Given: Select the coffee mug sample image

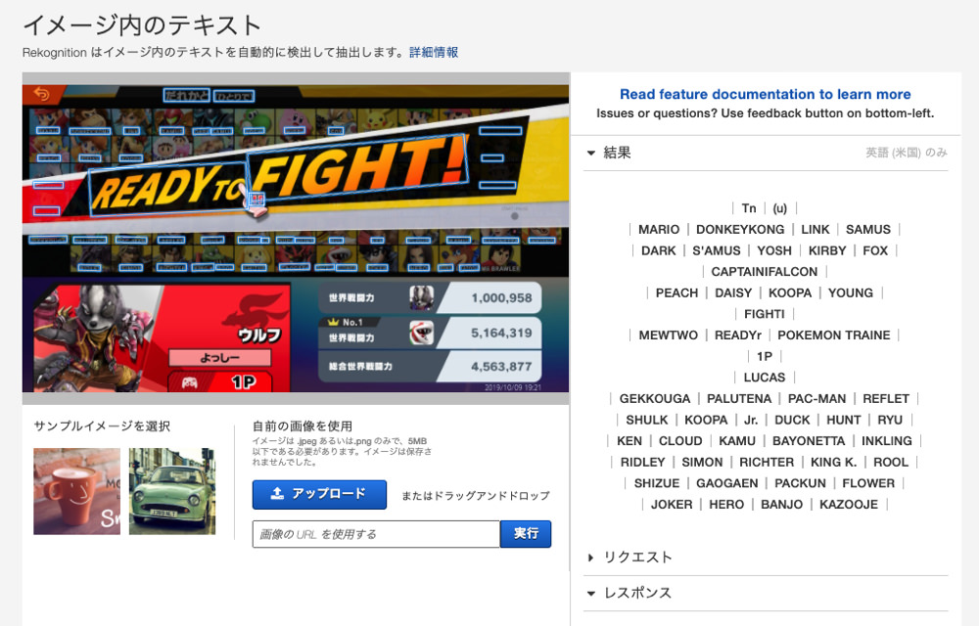Looking at the screenshot, I should 76,491.
